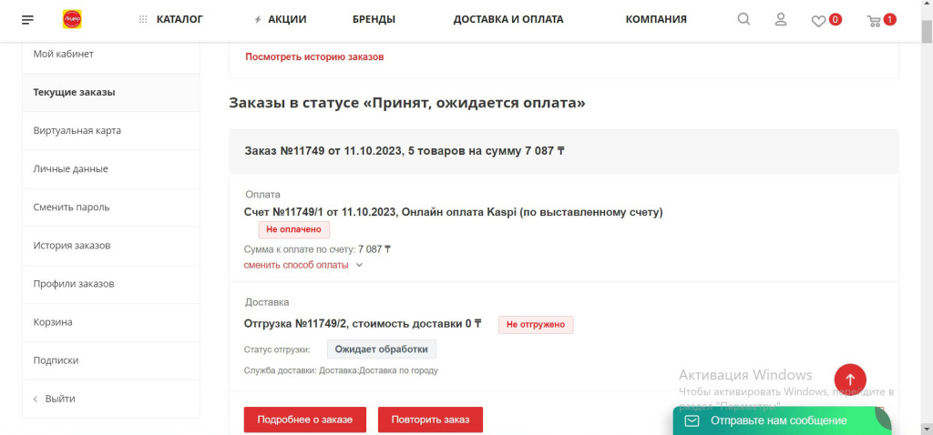Open Личные данные section

tap(110, 168)
